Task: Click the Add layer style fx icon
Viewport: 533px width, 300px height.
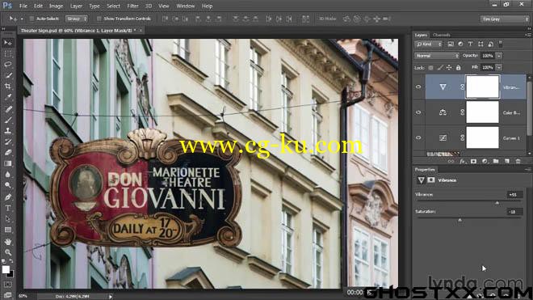Action: (462, 162)
